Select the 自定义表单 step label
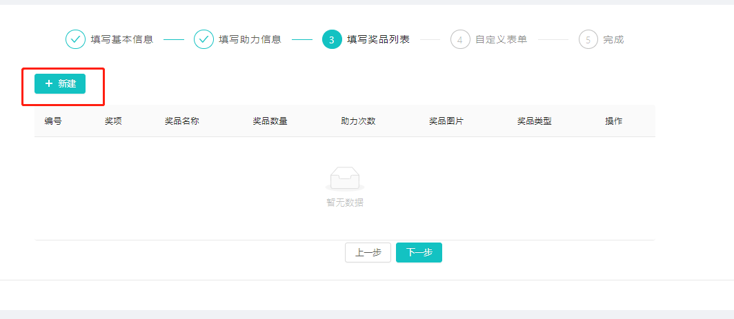 pyautogui.click(x=502, y=39)
